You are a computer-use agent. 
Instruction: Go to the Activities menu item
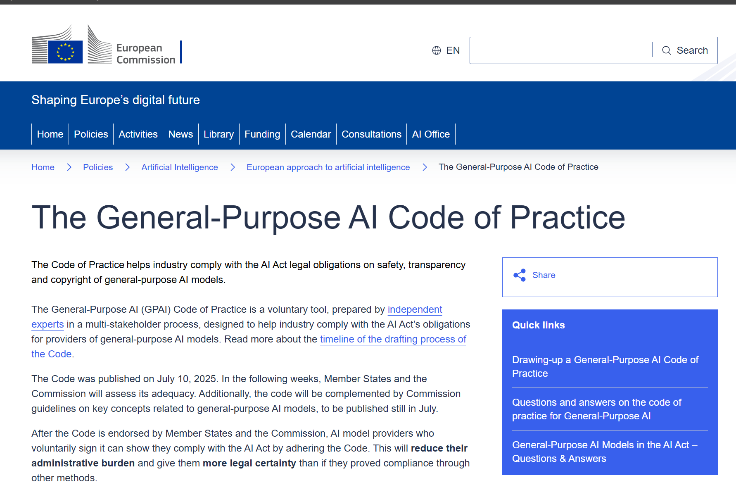click(x=138, y=134)
